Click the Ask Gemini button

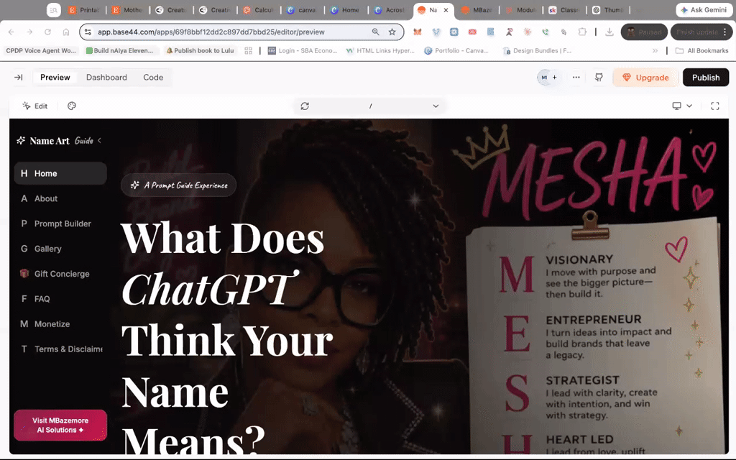tap(704, 10)
